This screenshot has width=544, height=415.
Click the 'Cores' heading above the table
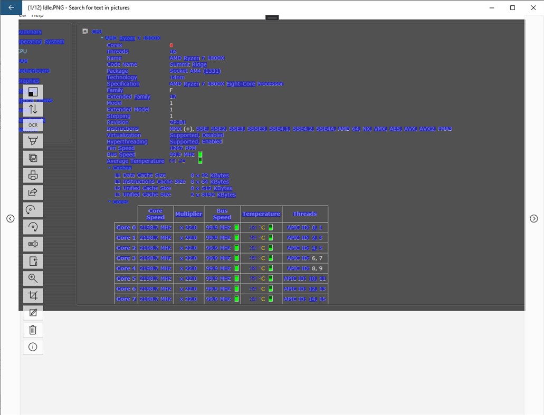click(120, 202)
